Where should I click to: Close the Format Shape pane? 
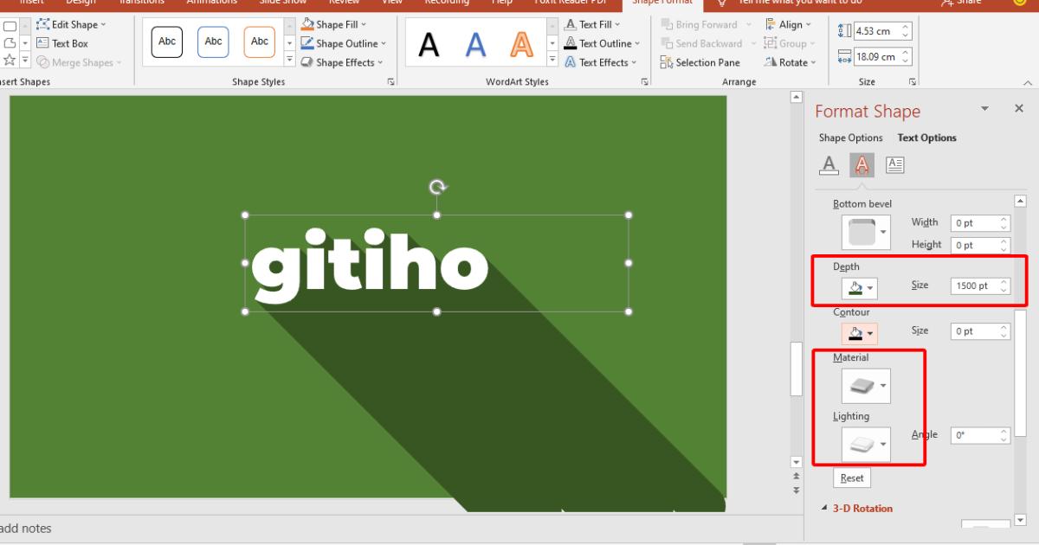1018,108
